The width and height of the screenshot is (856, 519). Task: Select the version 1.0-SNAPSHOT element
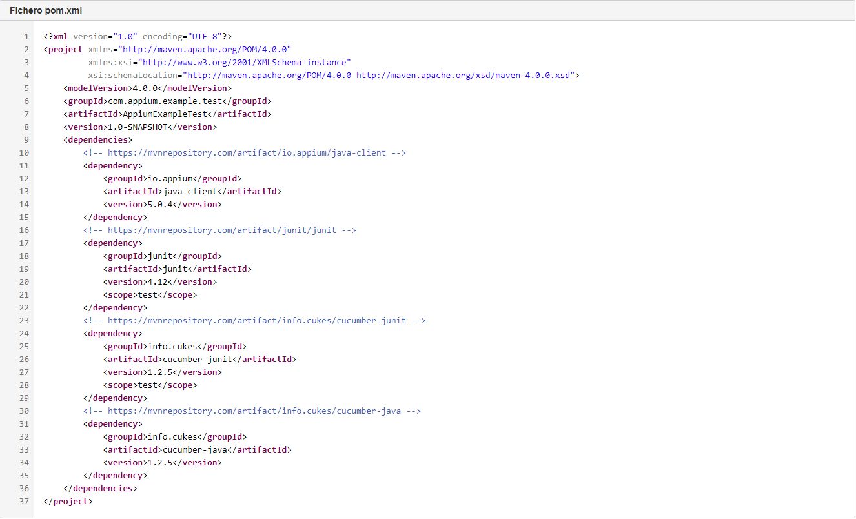pyautogui.click(x=140, y=127)
